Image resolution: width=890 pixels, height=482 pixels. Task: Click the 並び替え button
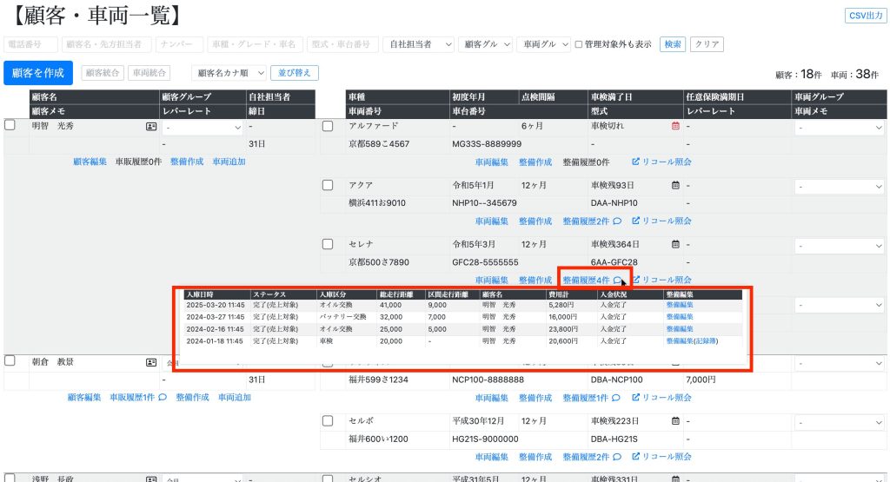(295, 73)
